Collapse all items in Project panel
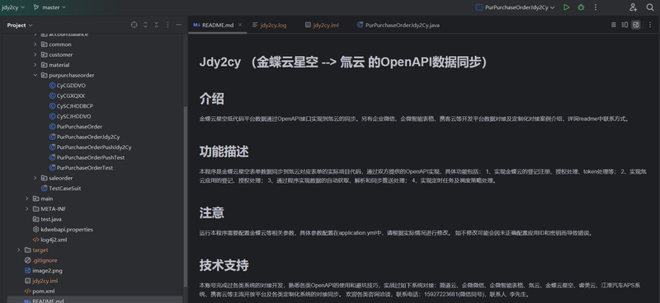Viewport: 660px width, 303px height. (156, 25)
